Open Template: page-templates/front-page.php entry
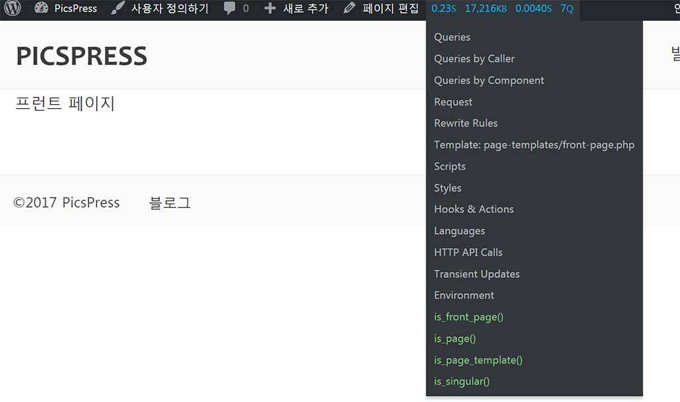 tap(534, 145)
